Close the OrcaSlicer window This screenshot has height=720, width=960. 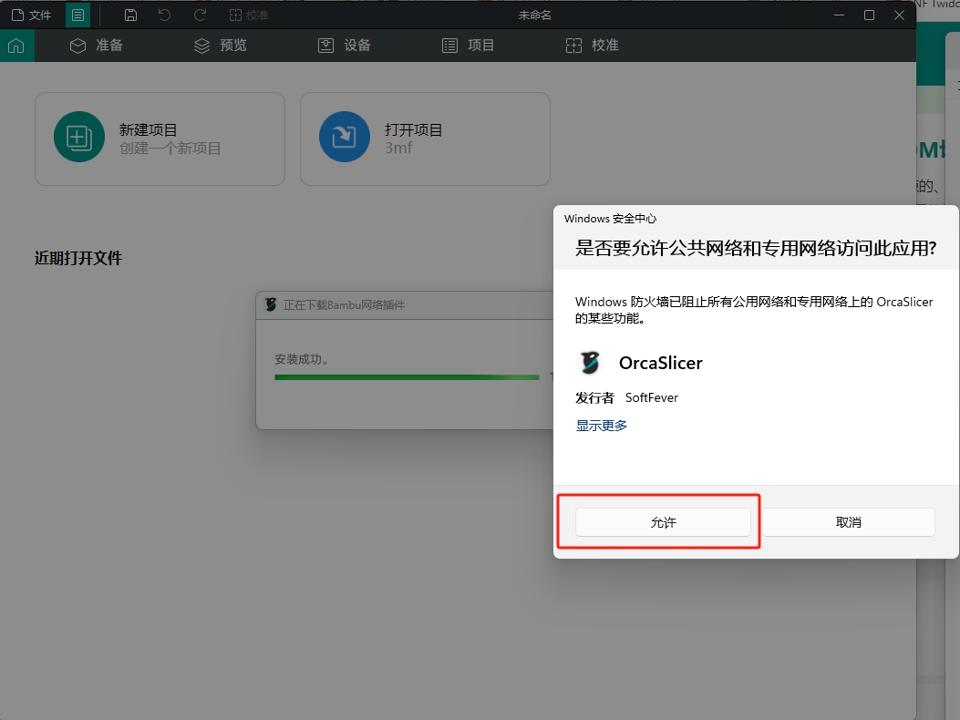[x=899, y=15]
